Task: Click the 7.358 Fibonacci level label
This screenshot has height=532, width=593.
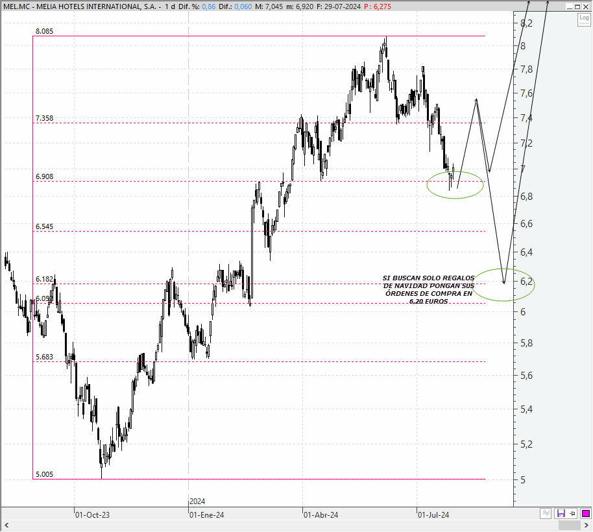Action: pyautogui.click(x=44, y=118)
